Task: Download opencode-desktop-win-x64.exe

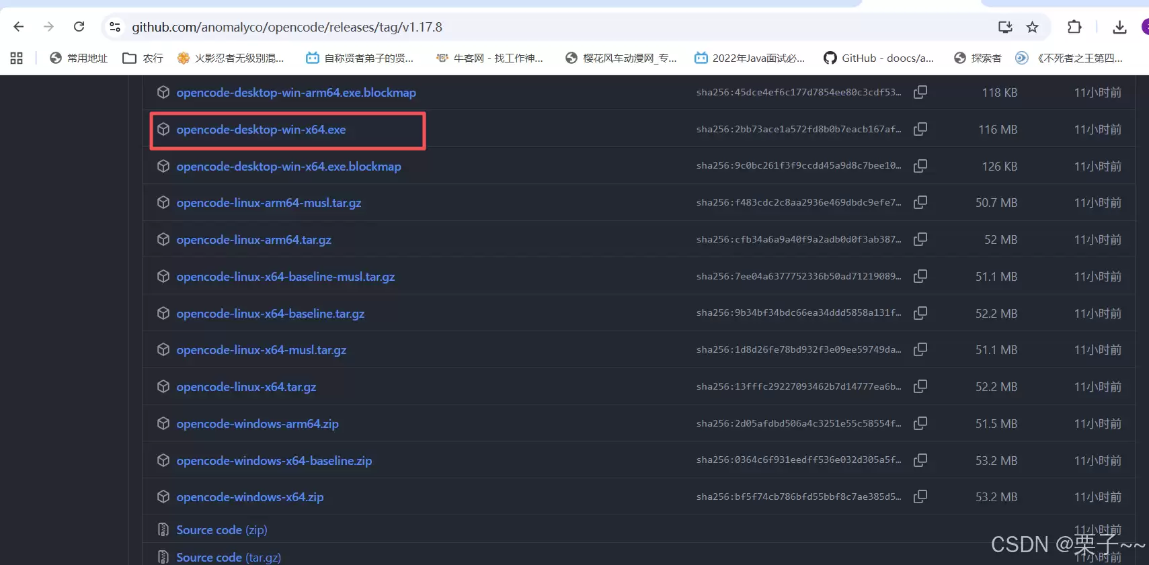Action: (261, 130)
